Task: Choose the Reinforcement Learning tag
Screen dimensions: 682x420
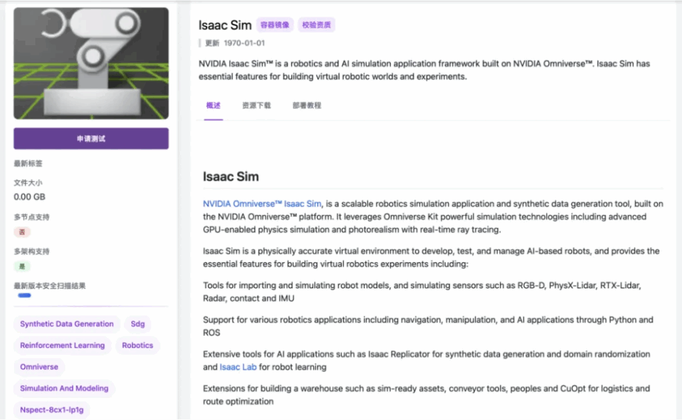Action: coord(62,345)
